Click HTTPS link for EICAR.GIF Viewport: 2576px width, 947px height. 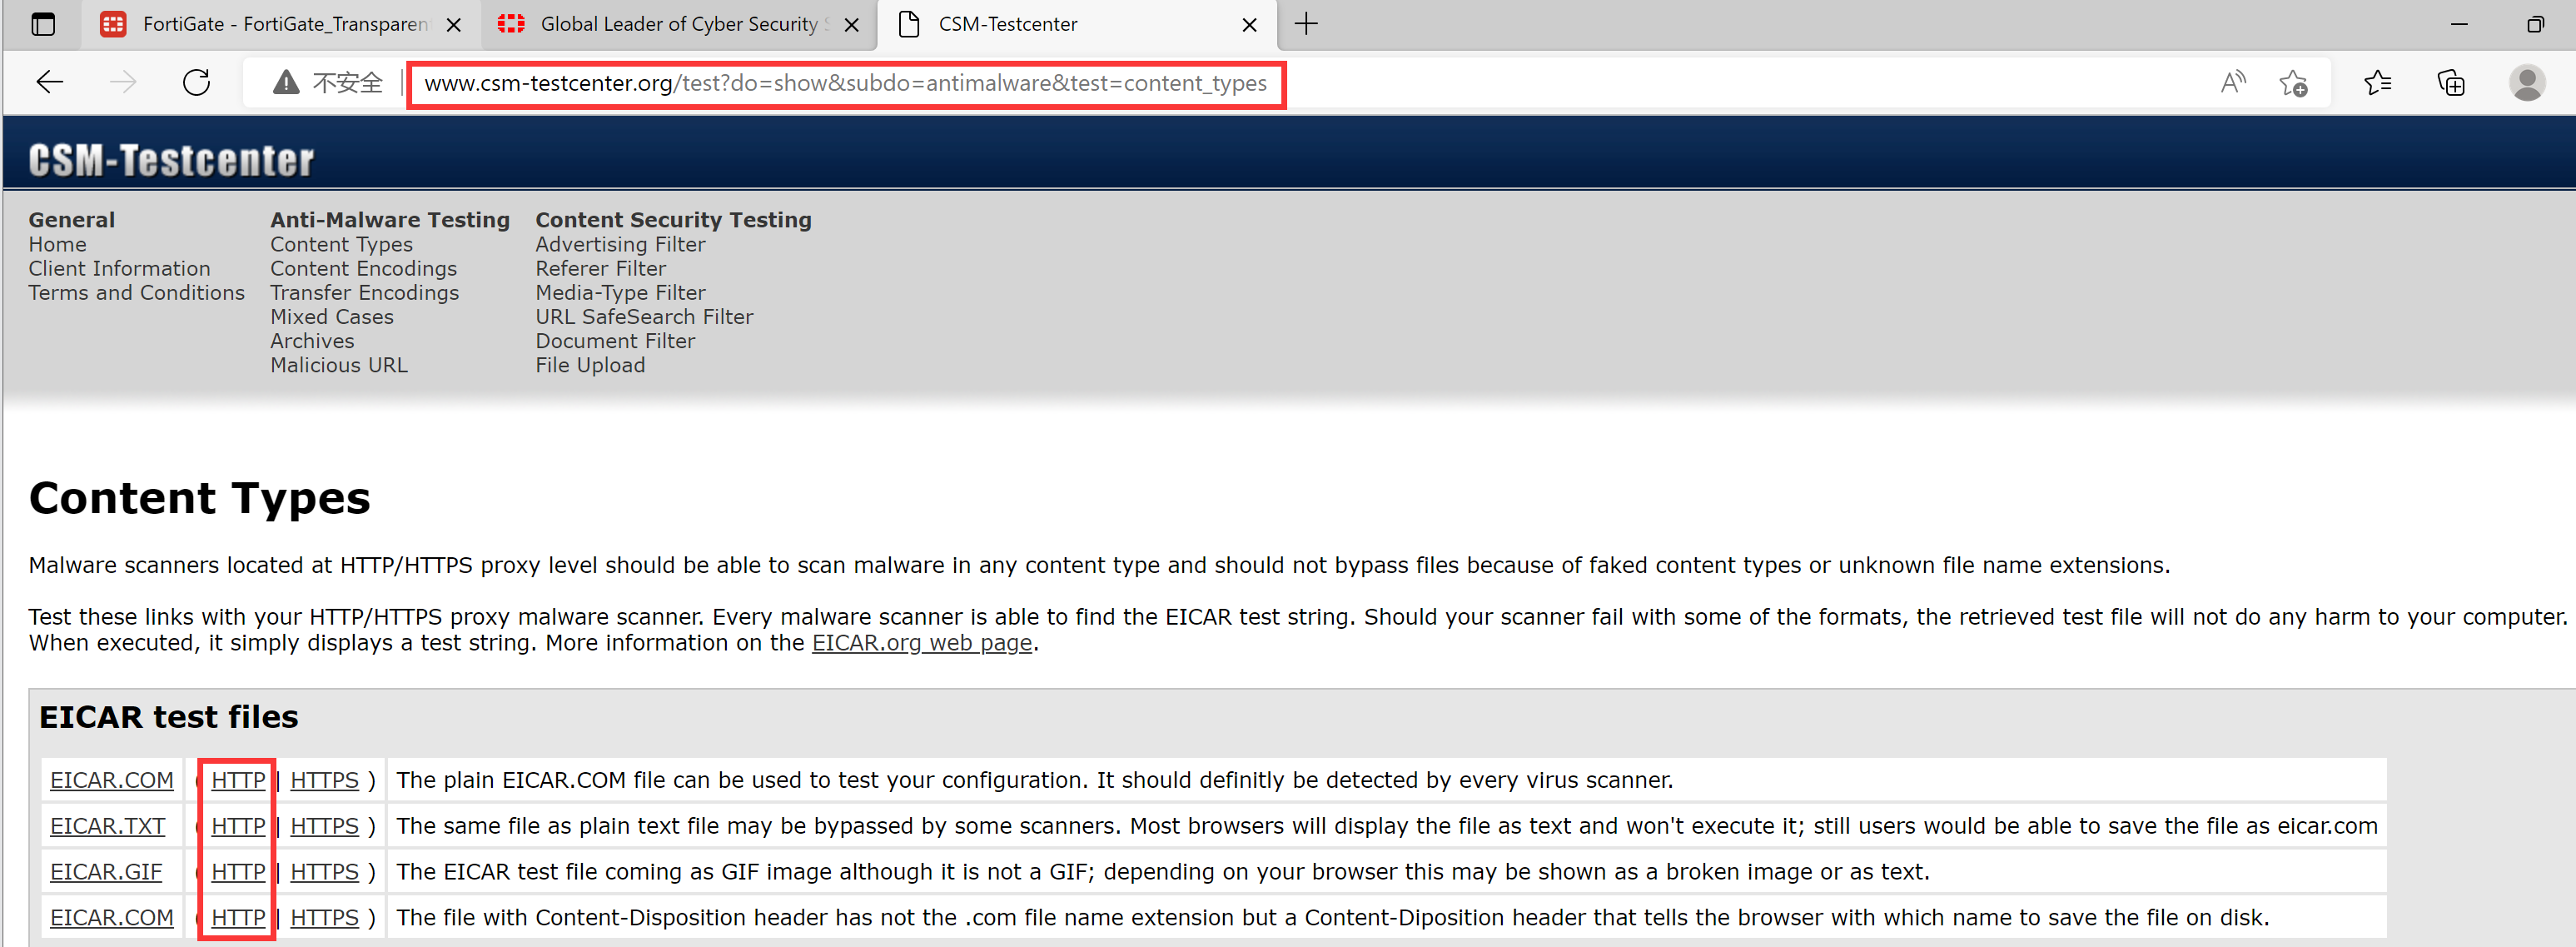324,872
